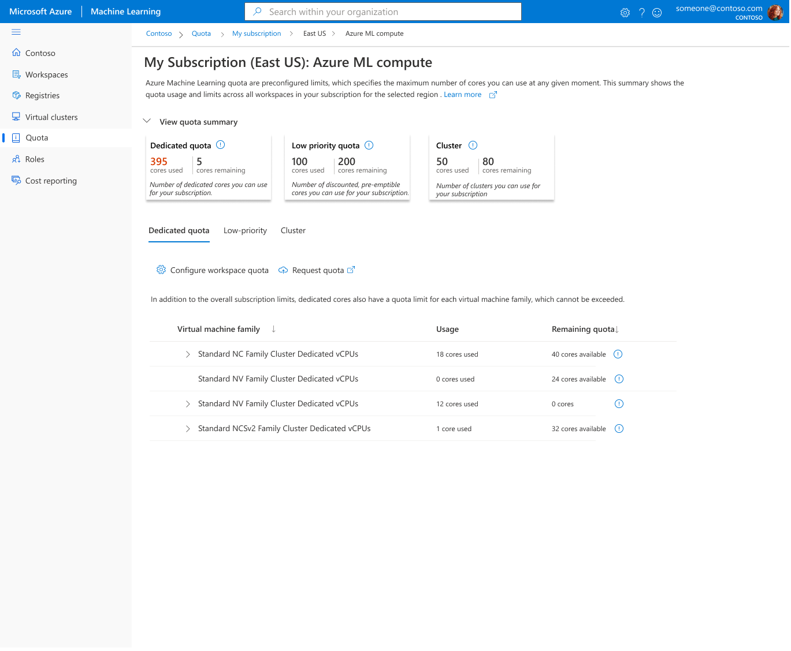Click info icon beside Cluster card title

point(473,145)
